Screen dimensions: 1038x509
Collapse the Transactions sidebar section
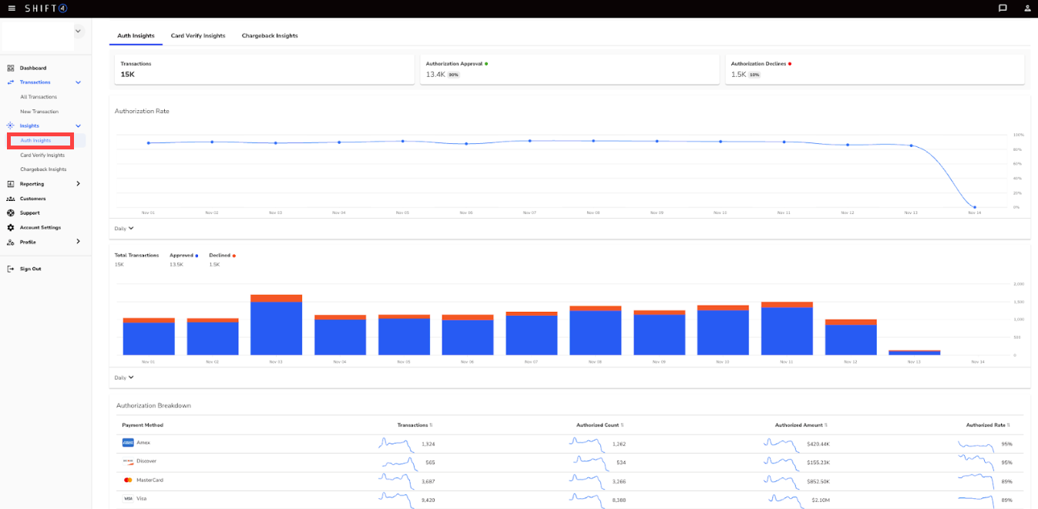[78, 82]
